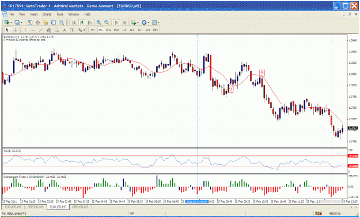This screenshot has width=360, height=217.
Task: Open the View menu
Action: (x=22, y=14)
